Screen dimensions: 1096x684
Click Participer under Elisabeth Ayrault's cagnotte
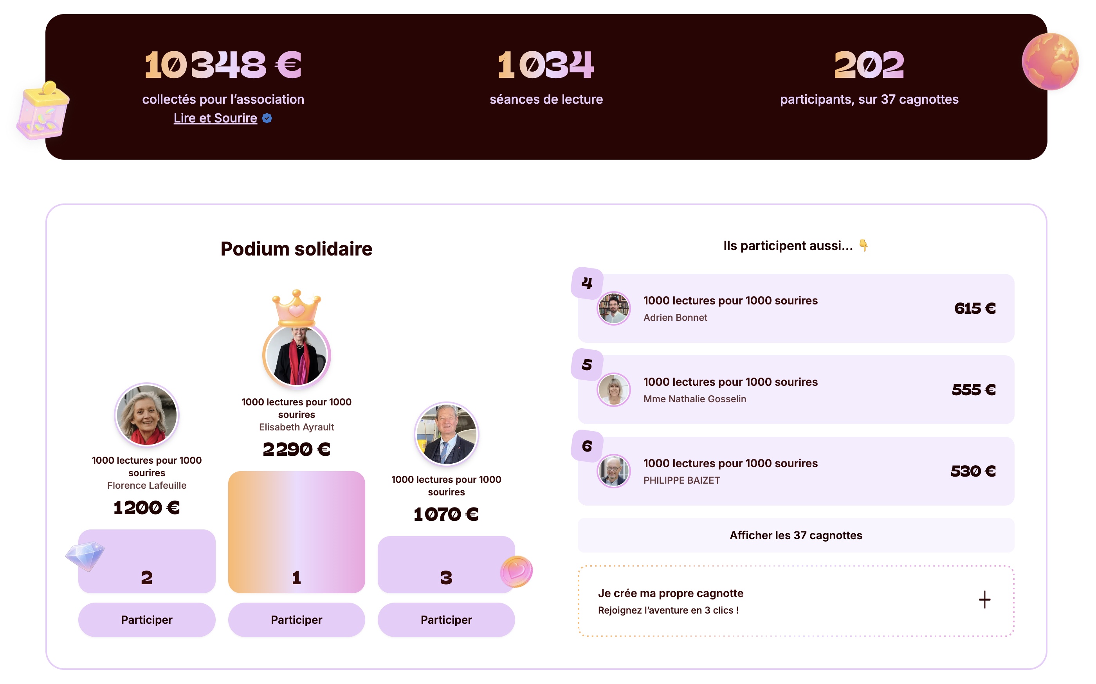pyautogui.click(x=296, y=620)
